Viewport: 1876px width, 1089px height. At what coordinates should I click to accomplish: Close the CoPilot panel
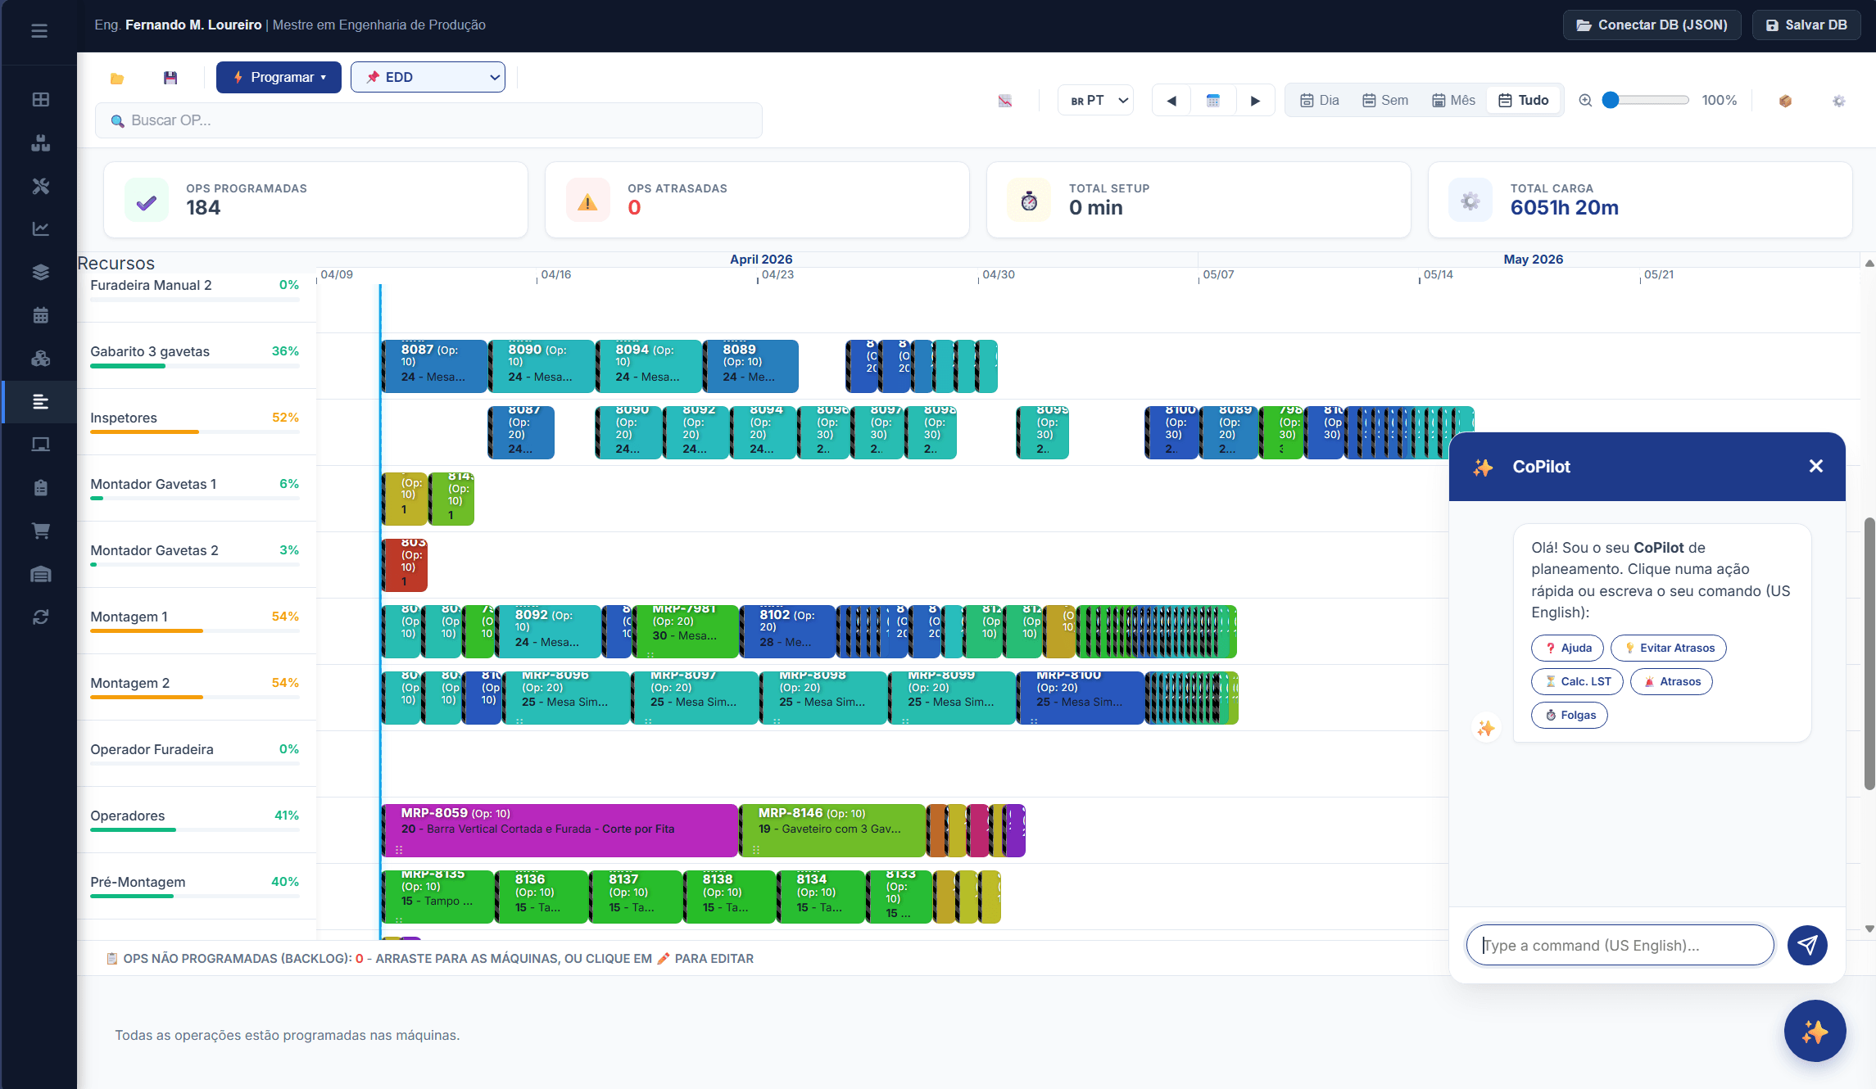1816,467
